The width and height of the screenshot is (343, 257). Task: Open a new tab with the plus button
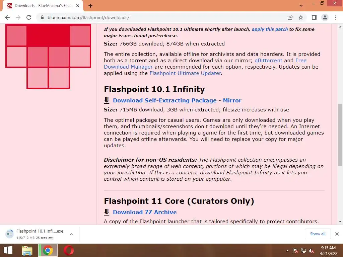click(90, 6)
